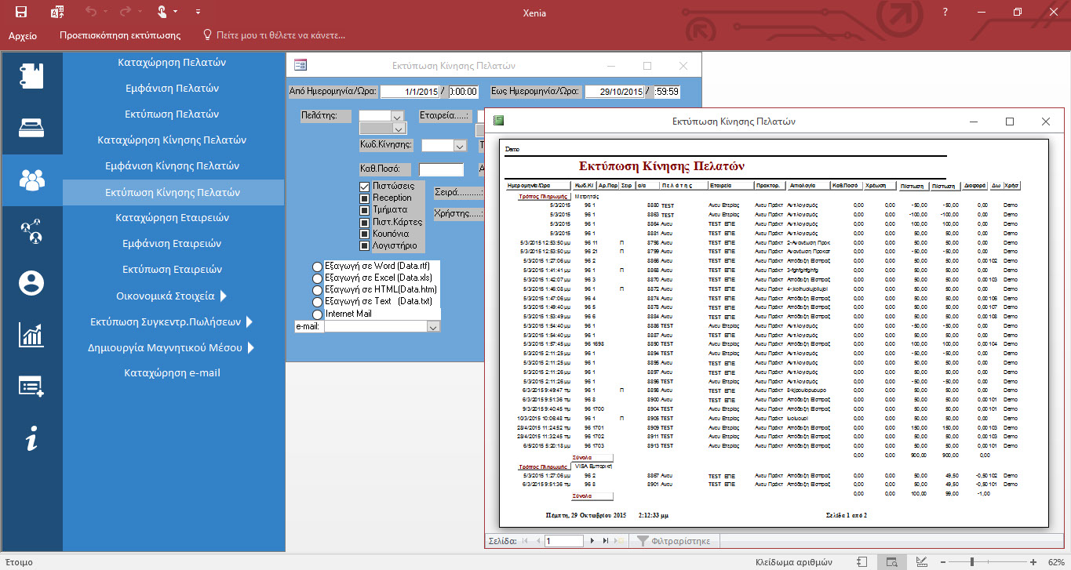Open the statistics chart icon in the sidebar
1071x570 pixels.
click(31, 335)
